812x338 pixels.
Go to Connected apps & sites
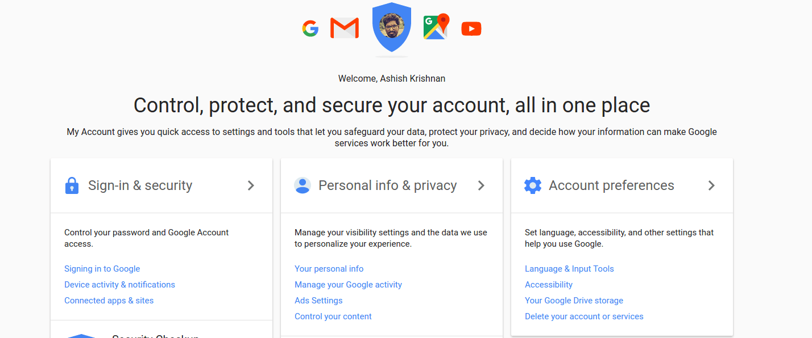pyautogui.click(x=109, y=301)
